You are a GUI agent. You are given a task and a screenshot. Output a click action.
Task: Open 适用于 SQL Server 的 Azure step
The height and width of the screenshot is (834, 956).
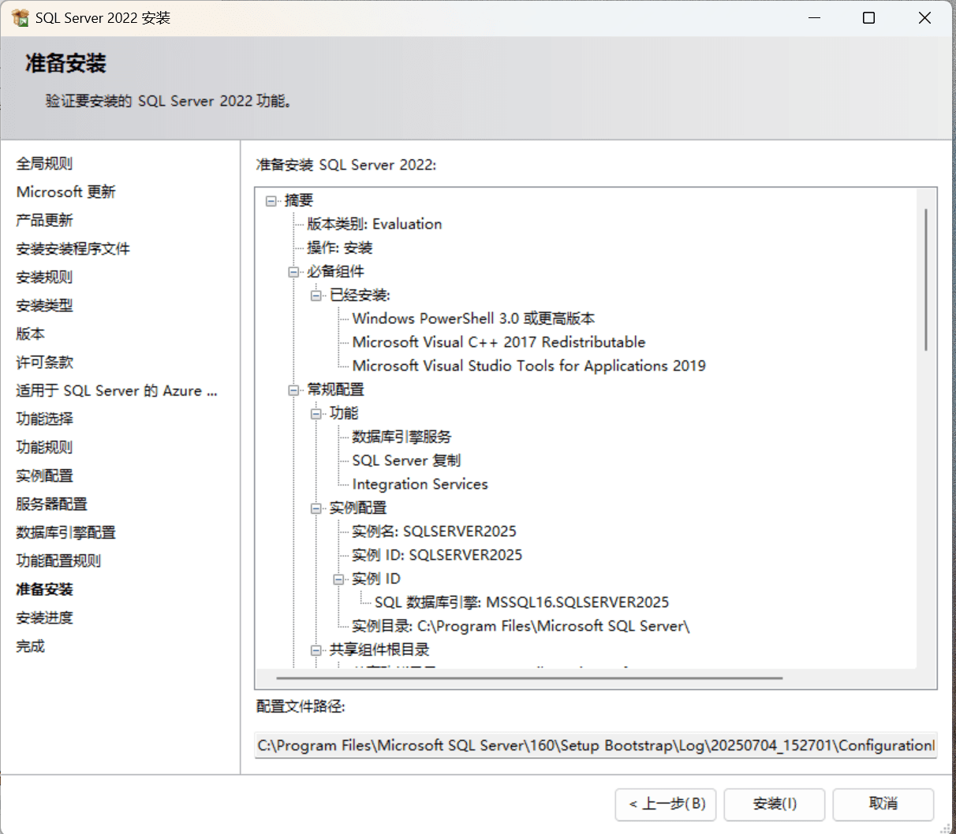[x=117, y=390]
